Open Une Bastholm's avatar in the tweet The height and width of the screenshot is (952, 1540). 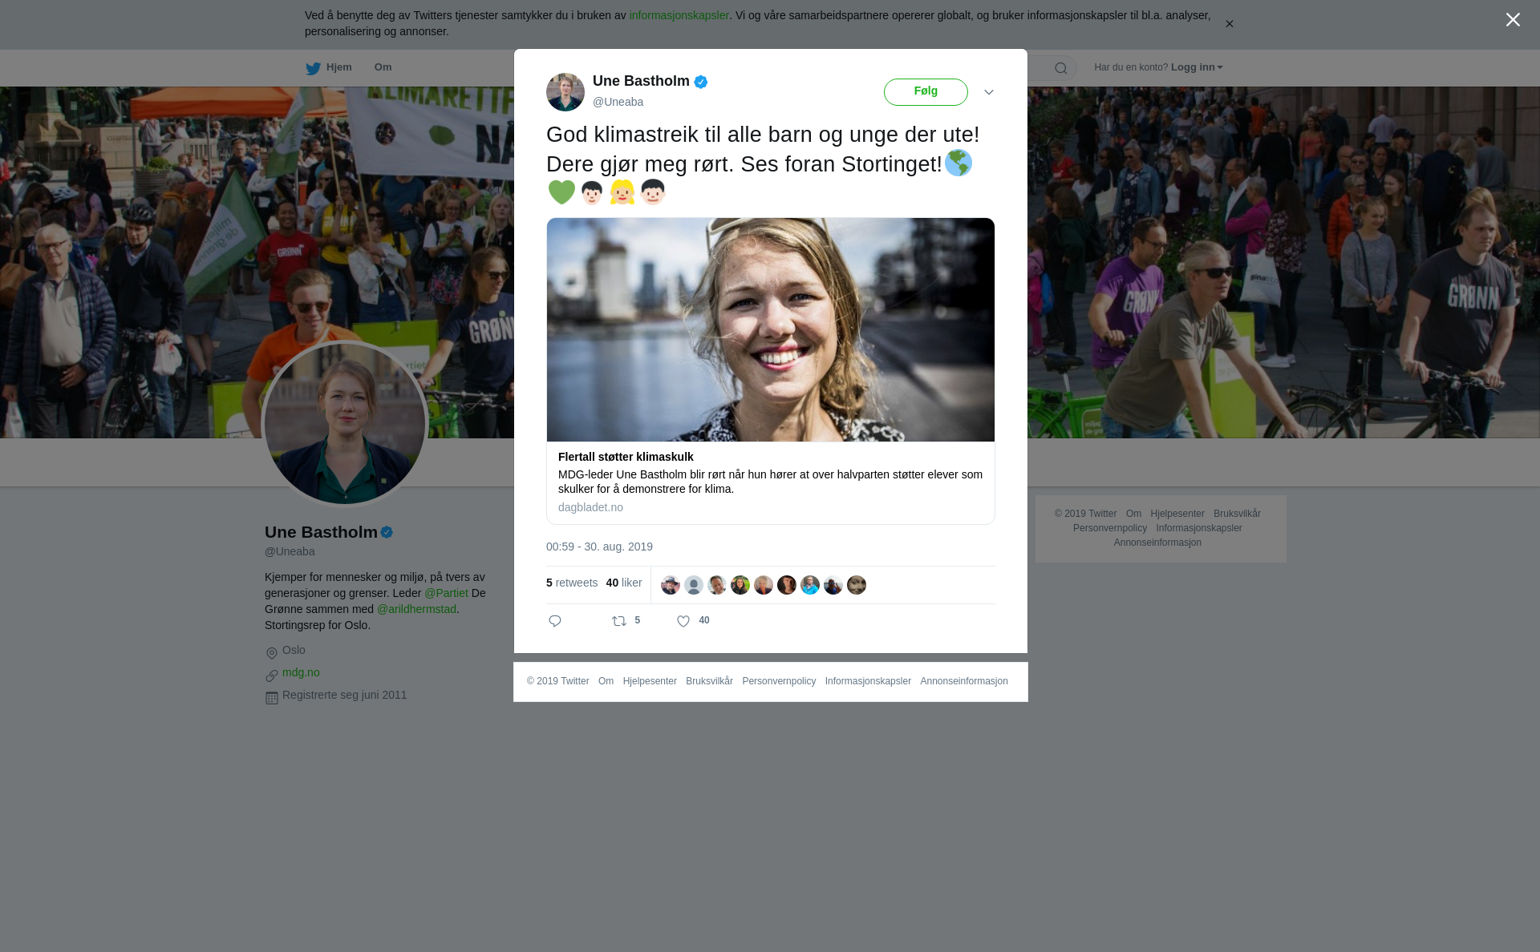click(565, 92)
